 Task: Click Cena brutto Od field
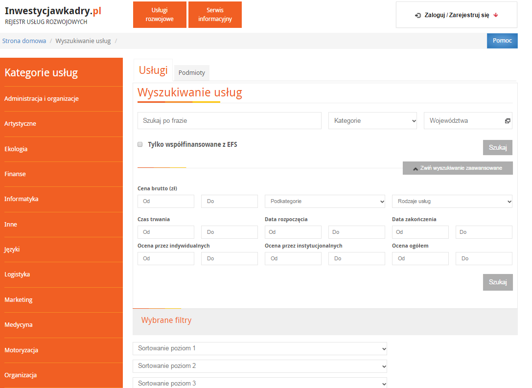click(x=166, y=201)
